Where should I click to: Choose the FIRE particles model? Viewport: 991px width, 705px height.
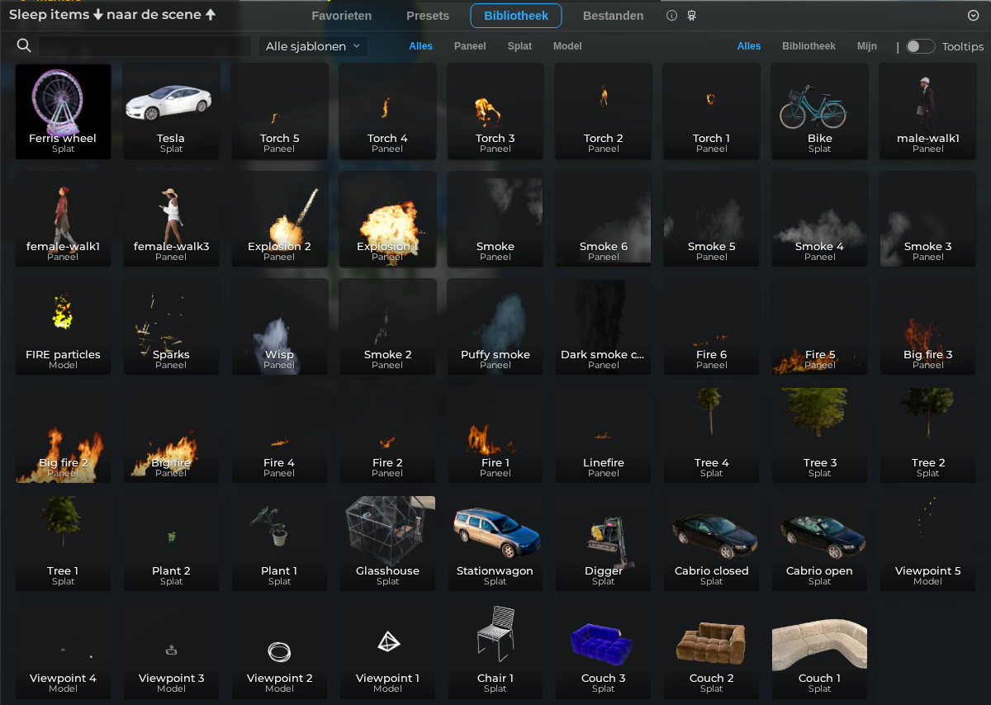pyautogui.click(x=63, y=328)
